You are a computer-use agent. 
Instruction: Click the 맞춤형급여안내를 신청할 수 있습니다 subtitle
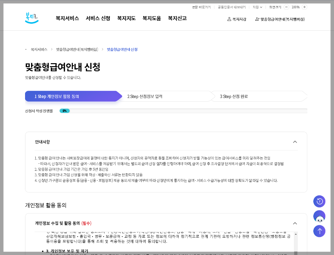tap(53, 78)
